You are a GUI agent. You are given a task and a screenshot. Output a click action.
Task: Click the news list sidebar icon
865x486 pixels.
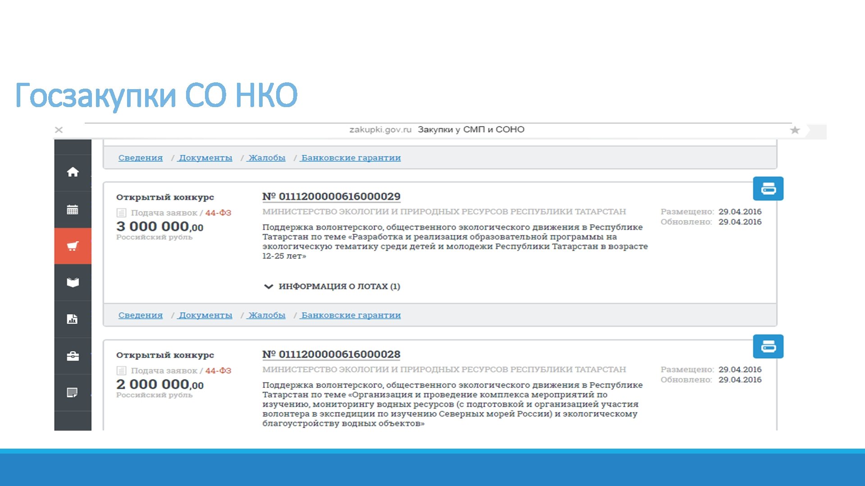73,393
